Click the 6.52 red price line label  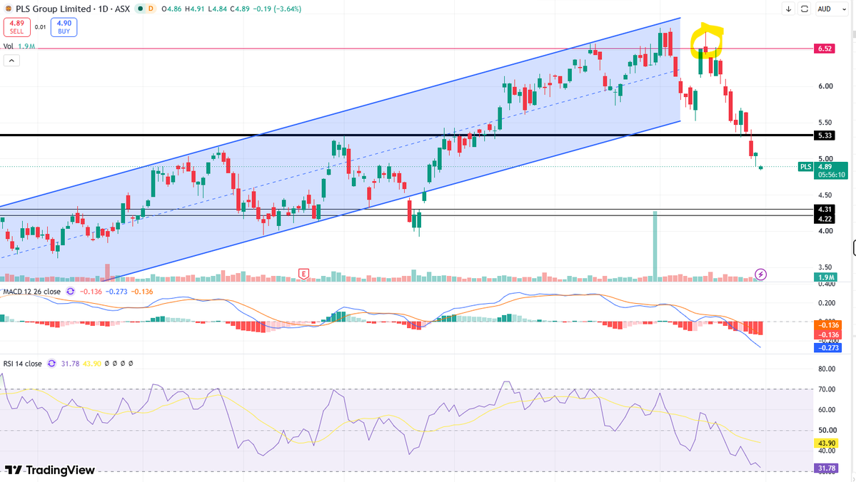tap(825, 48)
